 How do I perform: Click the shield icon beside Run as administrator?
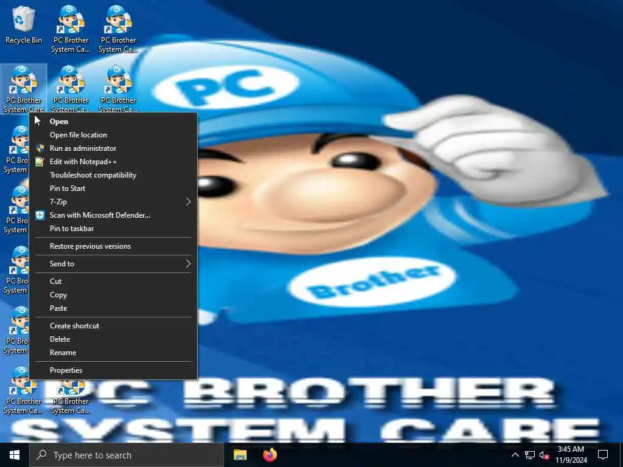40,148
